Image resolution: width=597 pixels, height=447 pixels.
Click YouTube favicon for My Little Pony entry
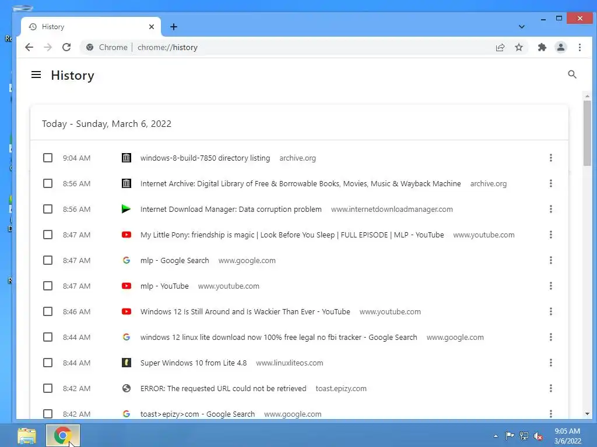(x=127, y=235)
